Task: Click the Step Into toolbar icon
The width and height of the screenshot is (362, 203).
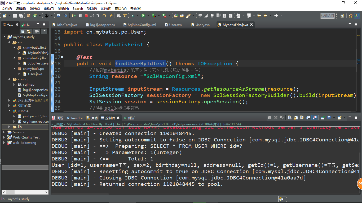Action: click(x=98, y=16)
